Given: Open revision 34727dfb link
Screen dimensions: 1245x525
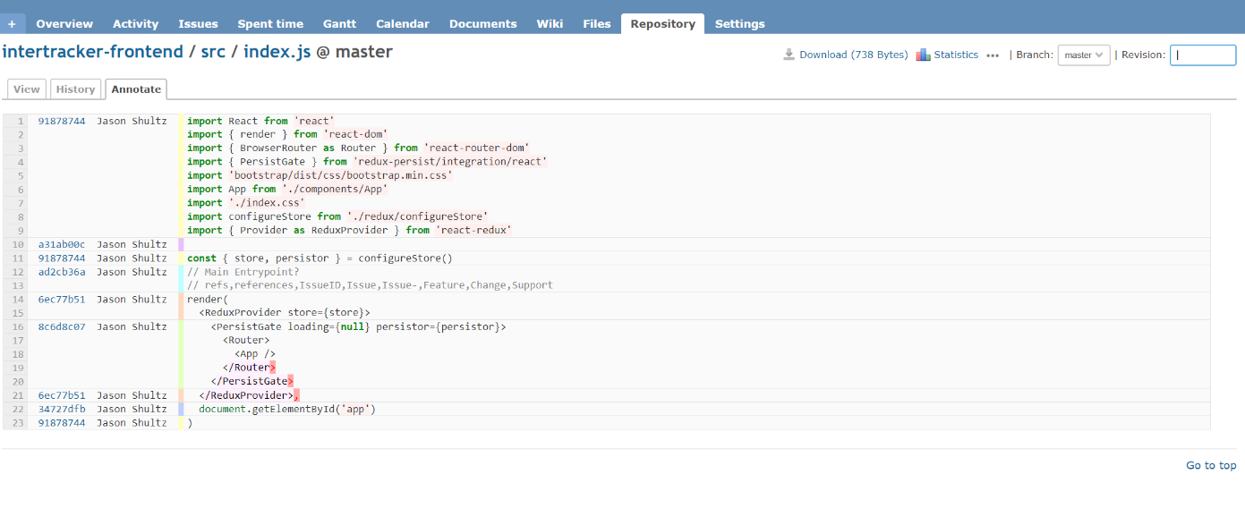Looking at the screenshot, I should coord(62,409).
